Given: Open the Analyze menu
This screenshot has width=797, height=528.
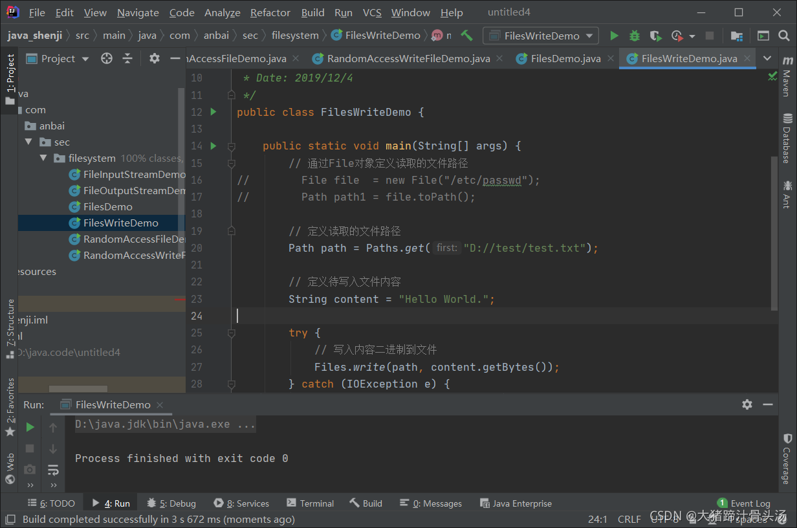Looking at the screenshot, I should pos(223,12).
